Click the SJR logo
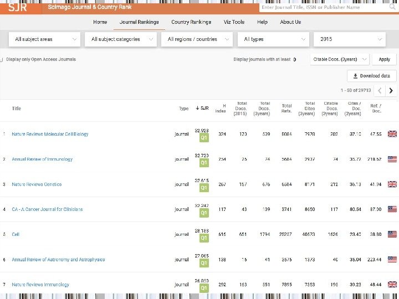The image size is (399, 299). coord(17,7)
